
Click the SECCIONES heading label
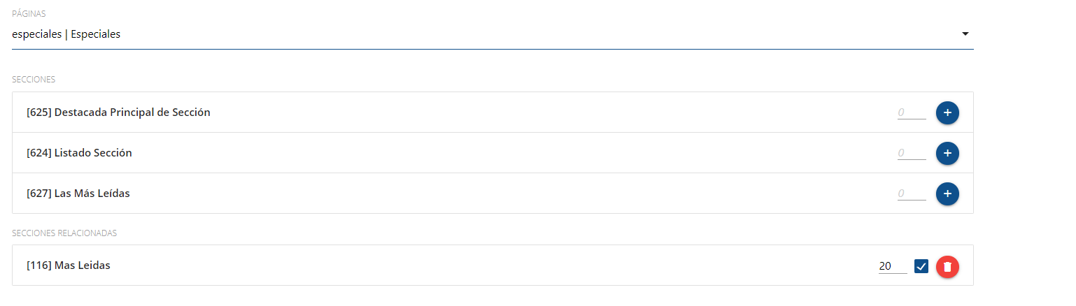pos(34,80)
